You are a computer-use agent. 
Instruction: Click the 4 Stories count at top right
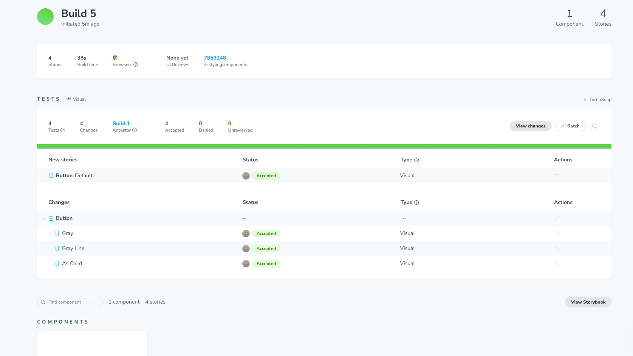(x=603, y=18)
